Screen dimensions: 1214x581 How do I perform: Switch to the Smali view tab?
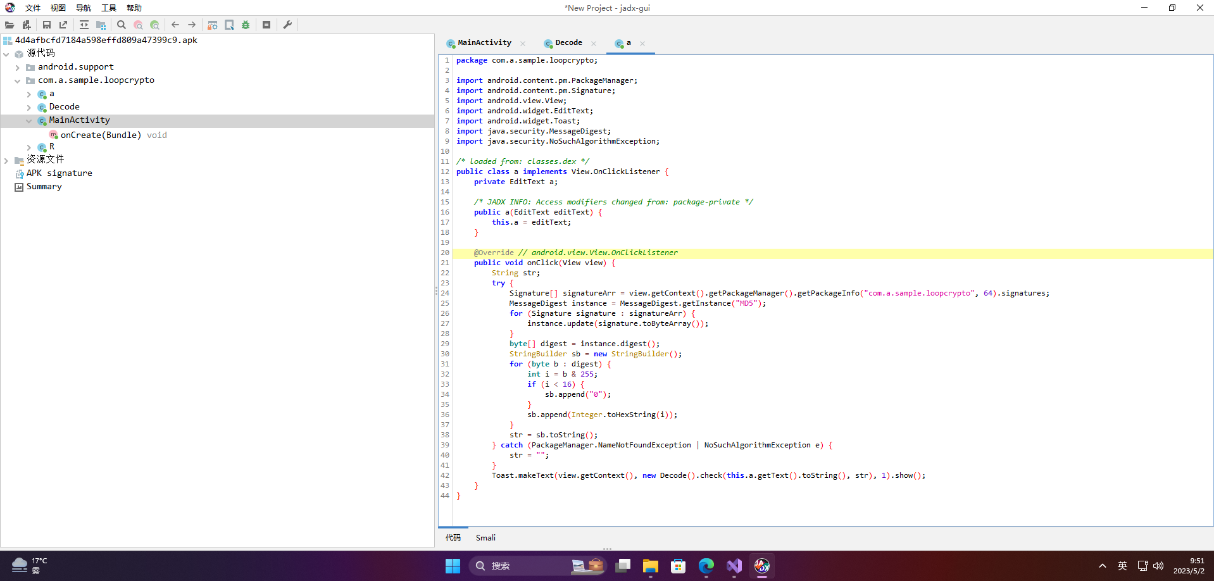click(485, 538)
